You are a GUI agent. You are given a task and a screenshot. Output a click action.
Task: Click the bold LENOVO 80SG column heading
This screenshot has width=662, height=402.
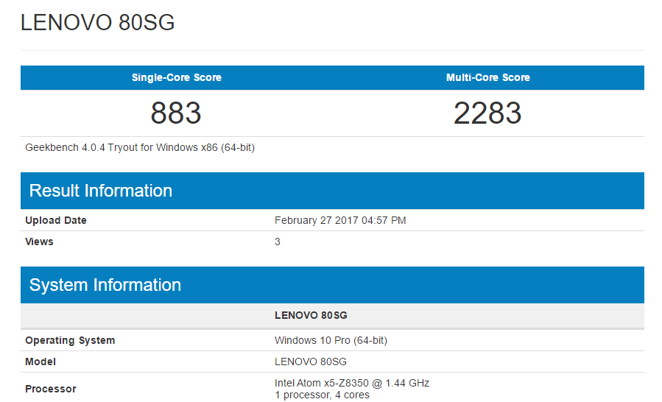311,315
